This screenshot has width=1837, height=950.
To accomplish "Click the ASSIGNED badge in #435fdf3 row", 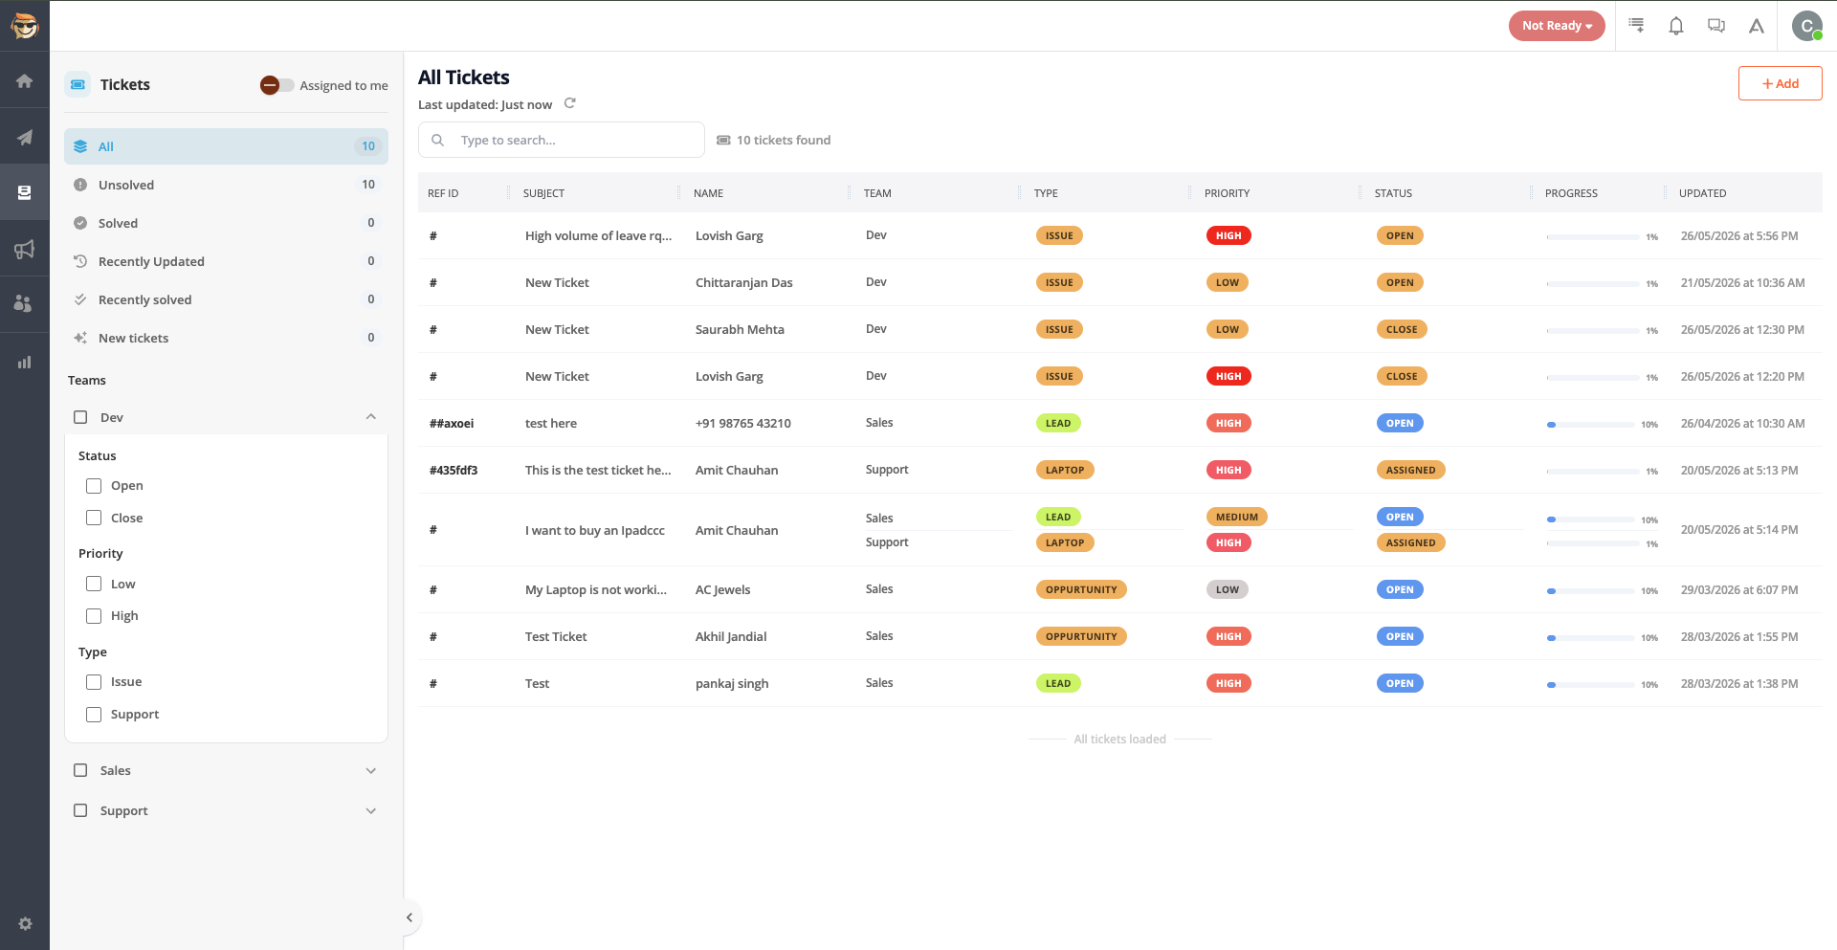I will point(1410,470).
